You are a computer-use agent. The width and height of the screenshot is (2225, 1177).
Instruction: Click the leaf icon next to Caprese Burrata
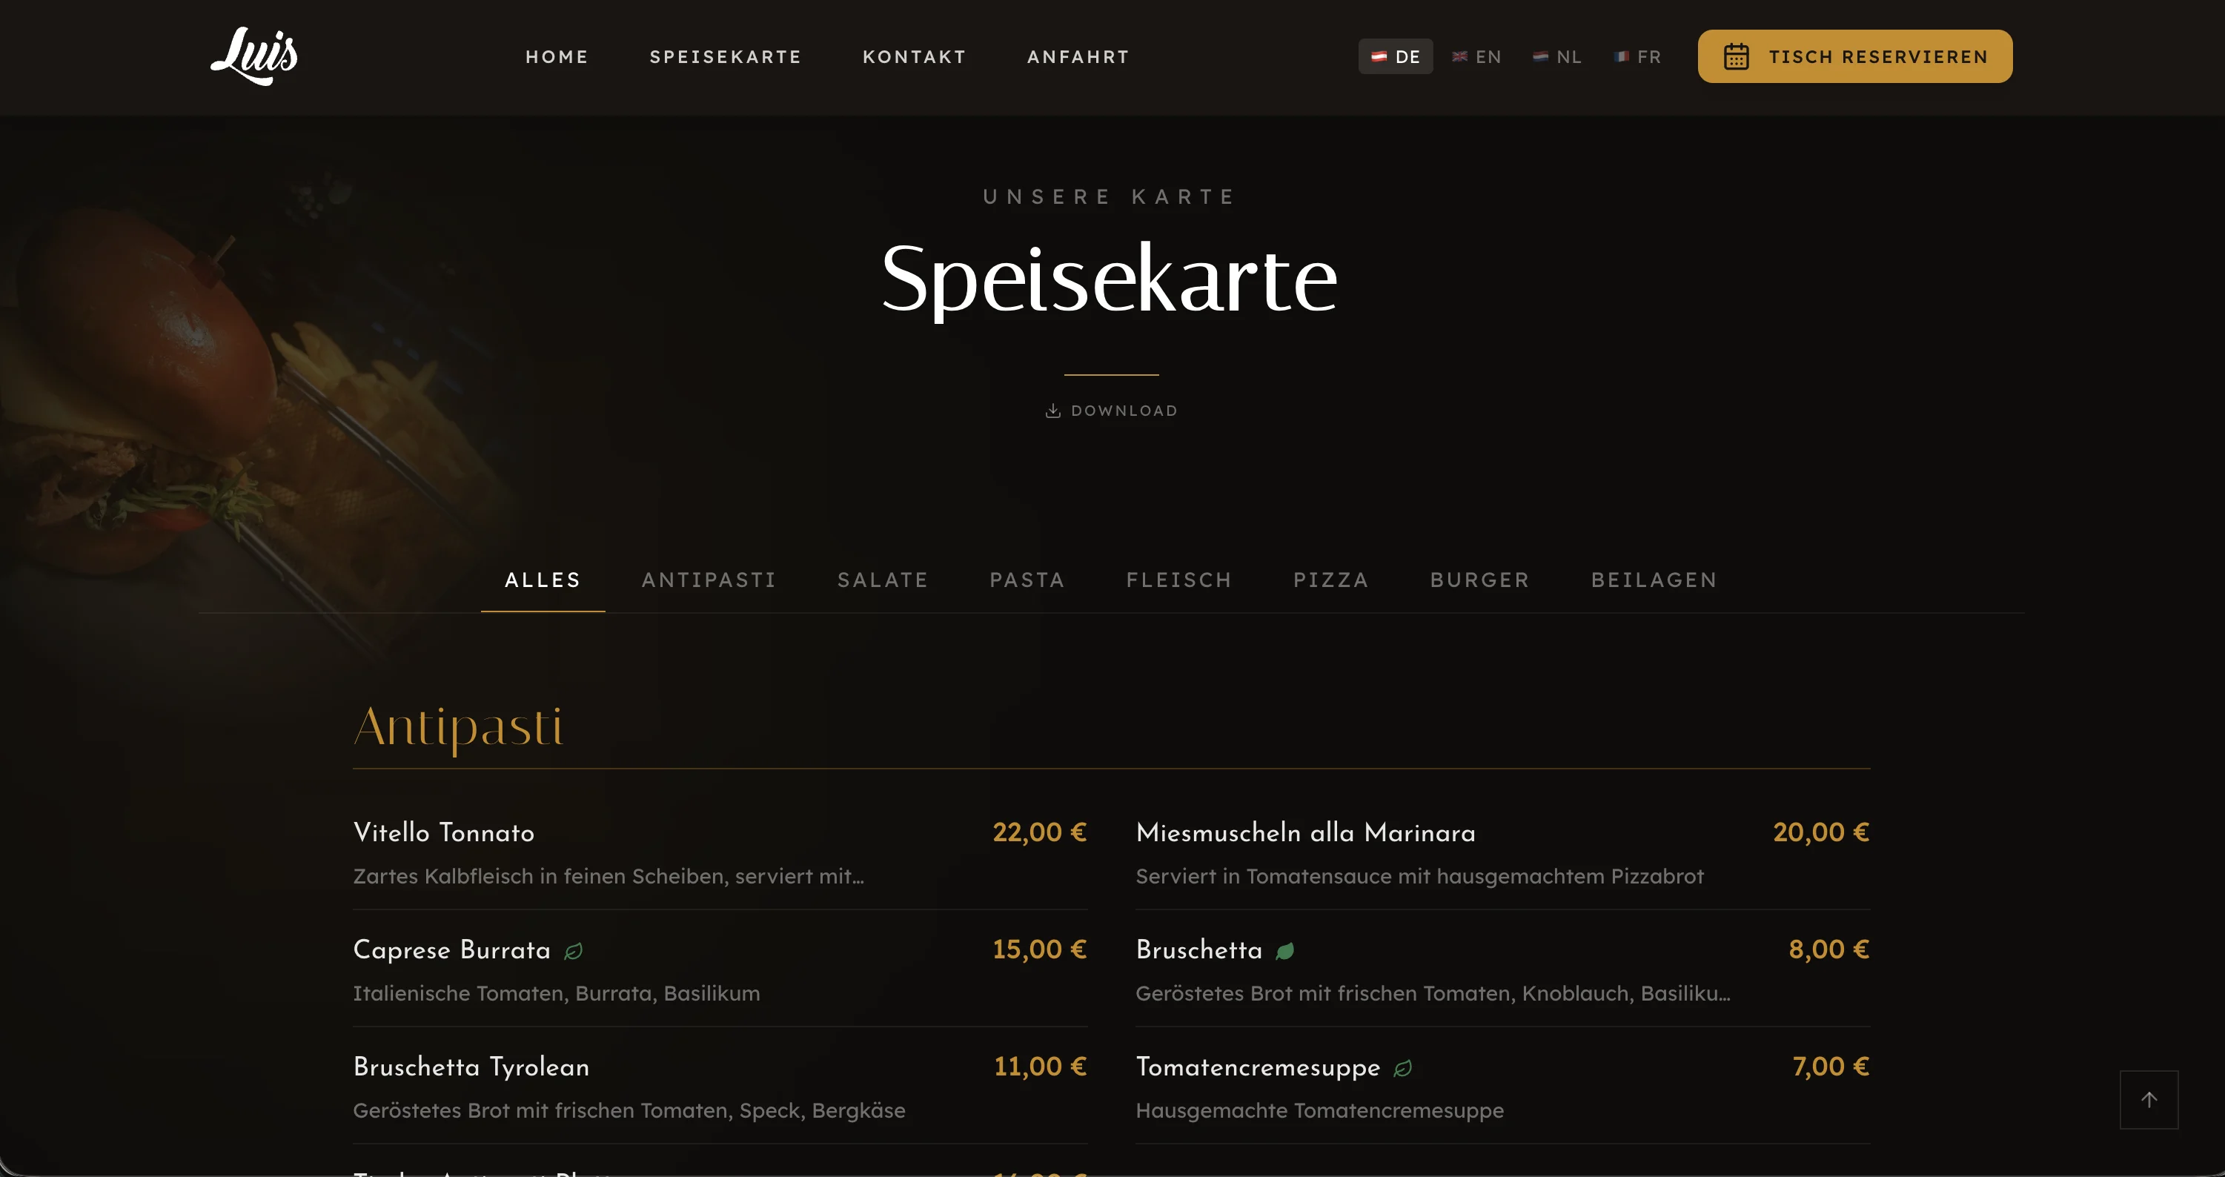point(574,951)
